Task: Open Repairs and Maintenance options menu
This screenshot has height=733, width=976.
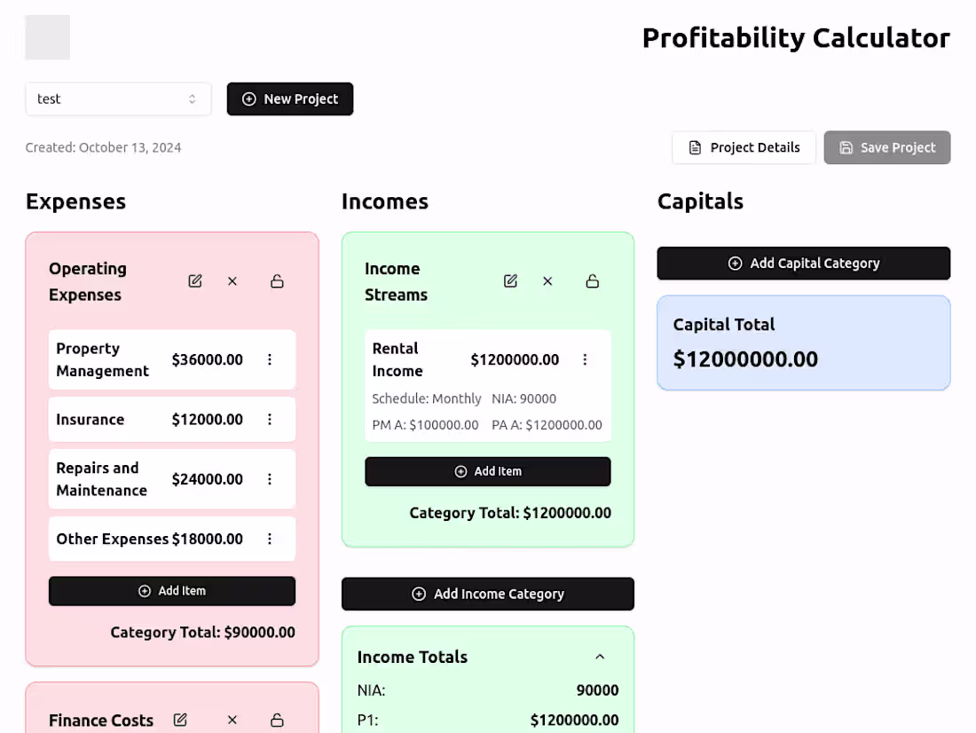Action: click(x=270, y=479)
